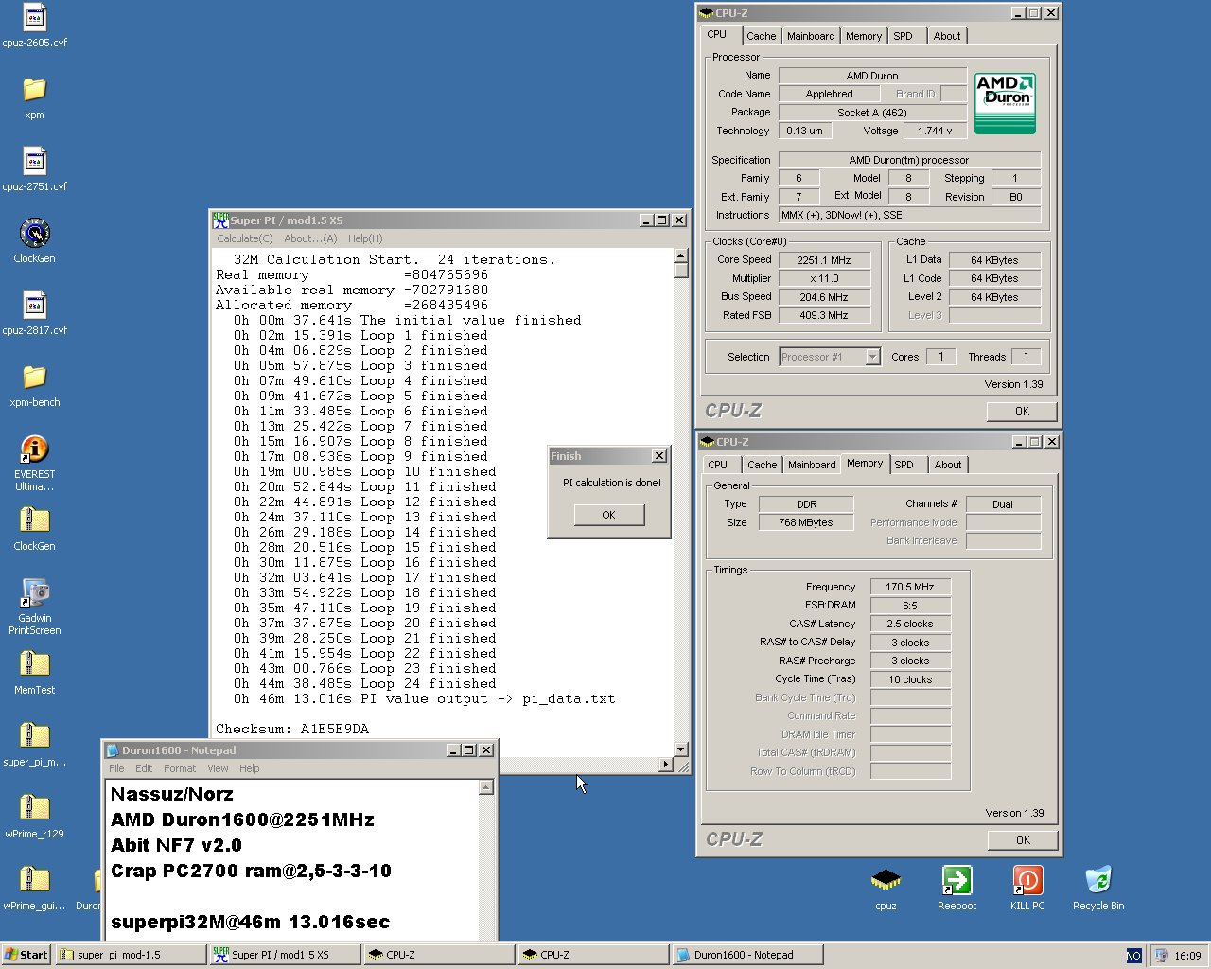Click OK in top CPU-Z window
Screen dimensions: 1211x969
tap(1022, 411)
